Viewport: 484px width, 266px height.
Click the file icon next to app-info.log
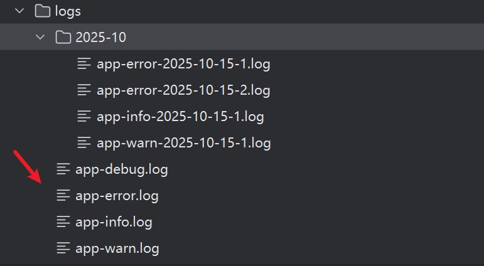(x=63, y=221)
